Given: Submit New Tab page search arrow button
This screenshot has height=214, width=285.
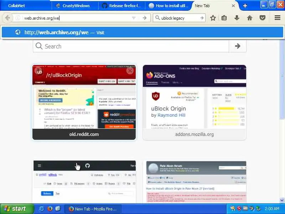Looking at the screenshot, I should pyautogui.click(x=238, y=46).
